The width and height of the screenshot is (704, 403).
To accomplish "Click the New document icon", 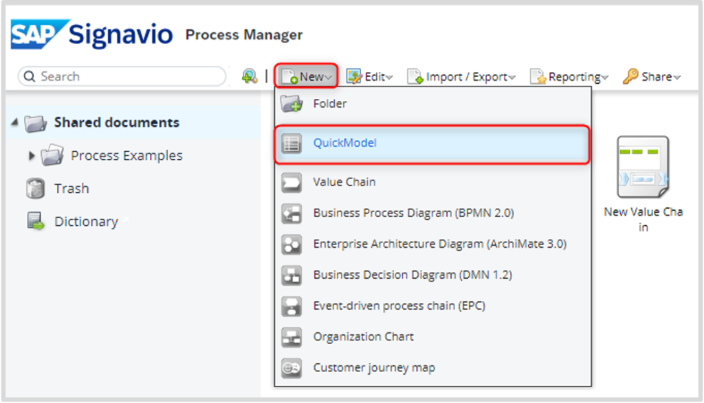I will pyautogui.click(x=289, y=77).
